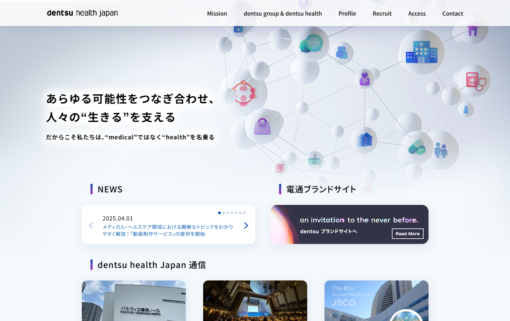
Task: Click the purple doctor figure icon
Action: (x=364, y=79)
